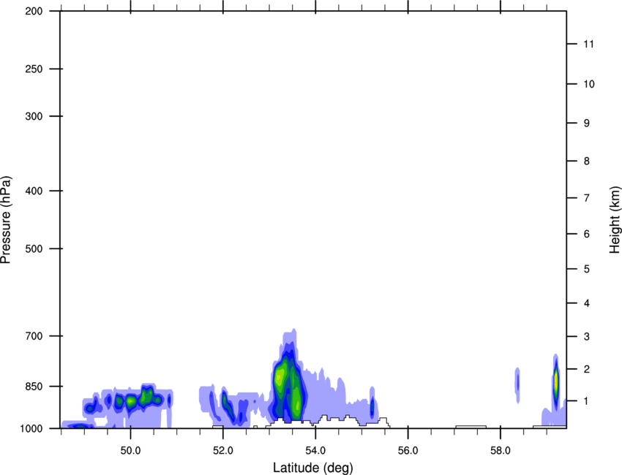Image resolution: width=622 pixels, height=475 pixels.
Task: Click pressure tick label '850'
Action: coord(34,387)
